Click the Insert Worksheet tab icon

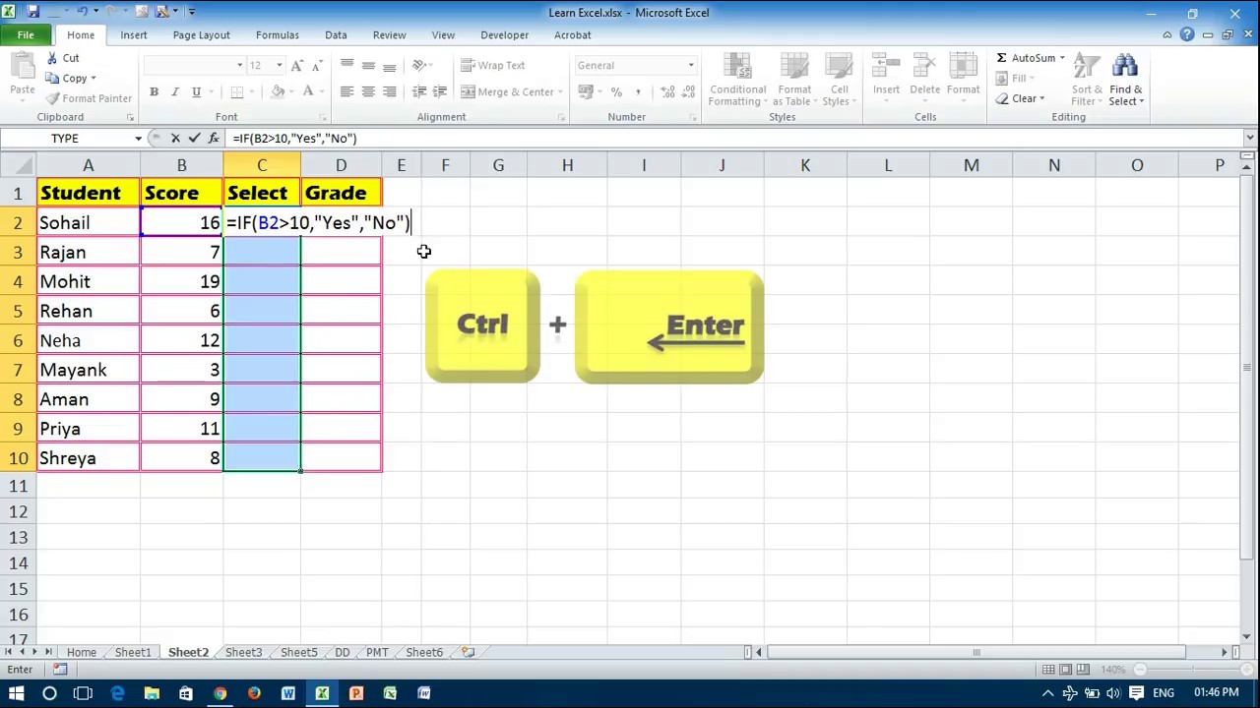pos(468,652)
